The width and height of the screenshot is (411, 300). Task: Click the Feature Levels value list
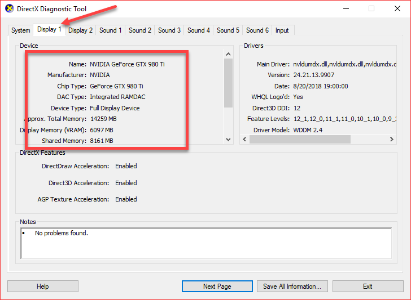click(345, 119)
